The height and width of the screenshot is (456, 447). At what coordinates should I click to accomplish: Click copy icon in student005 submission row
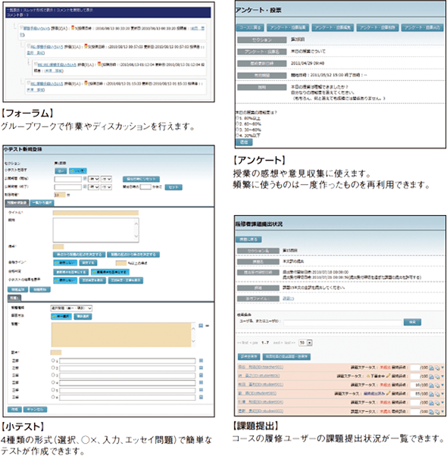(437, 394)
